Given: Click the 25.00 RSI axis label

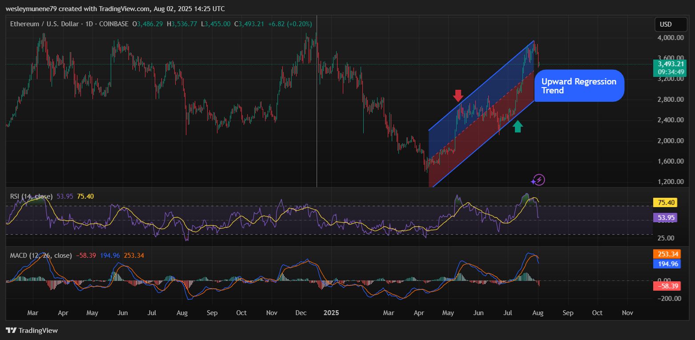Looking at the screenshot, I should [x=666, y=238].
